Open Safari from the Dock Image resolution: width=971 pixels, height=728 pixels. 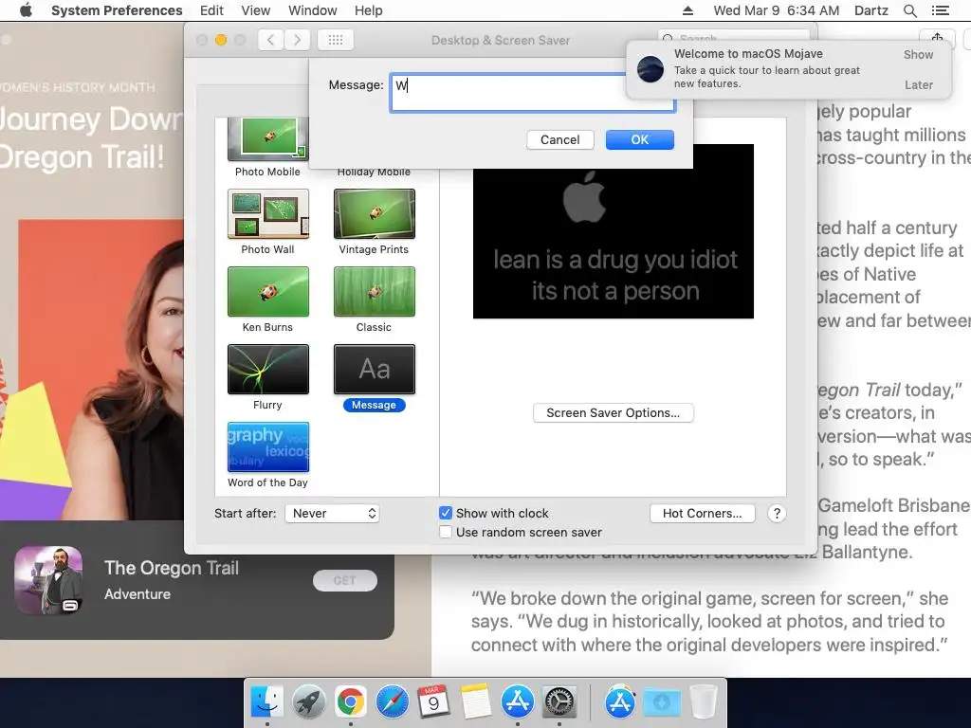pyautogui.click(x=392, y=702)
